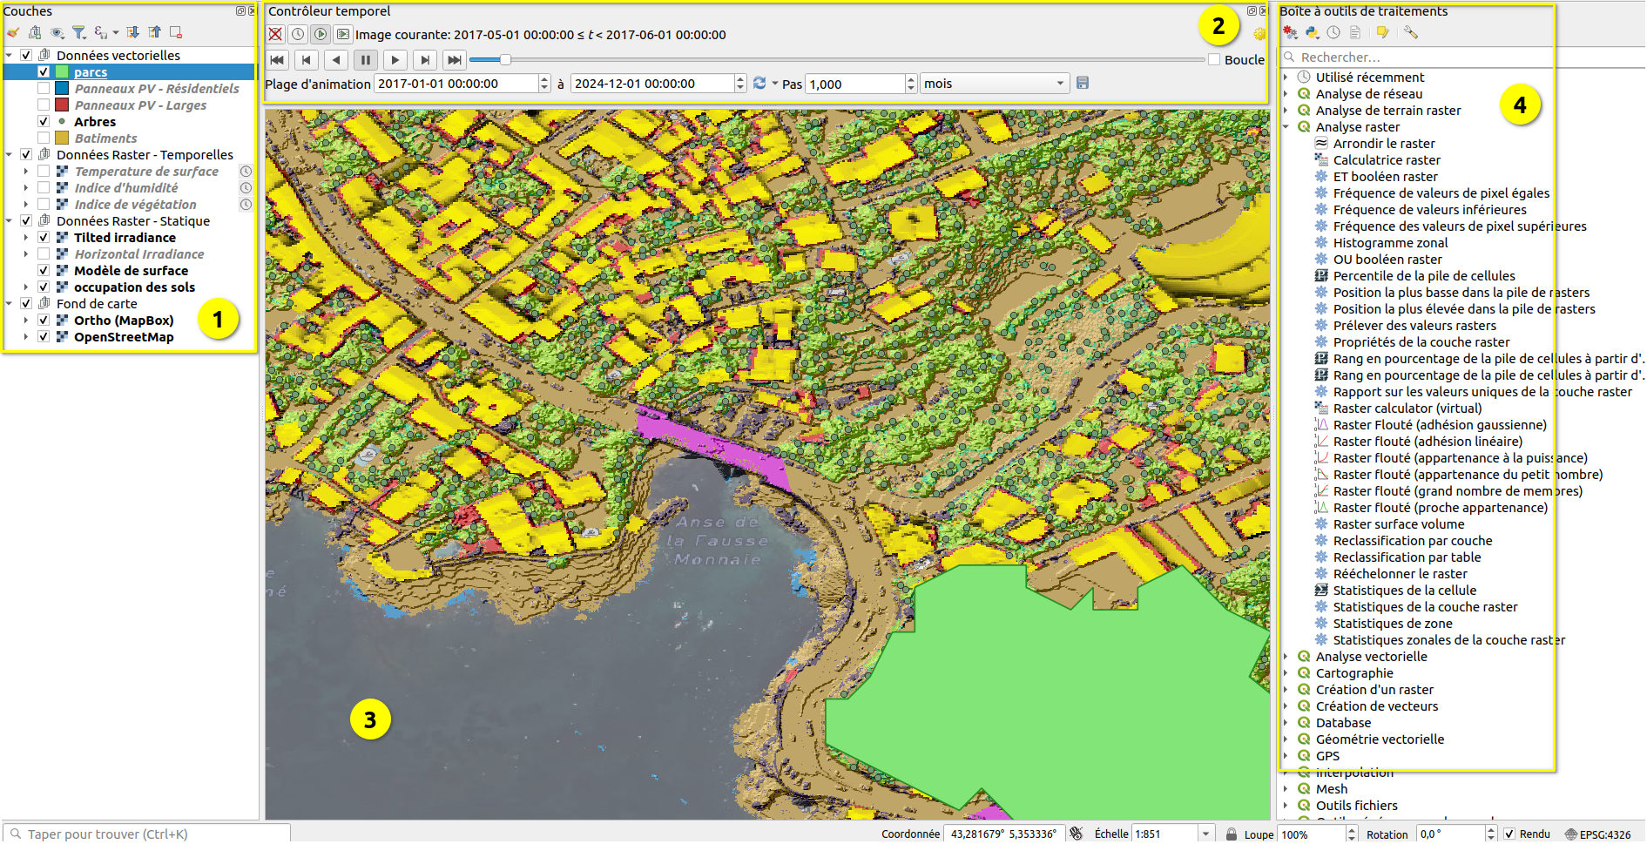1647x844 pixels.
Task: Select the Calculatrice raster algorithm
Action: (1387, 160)
